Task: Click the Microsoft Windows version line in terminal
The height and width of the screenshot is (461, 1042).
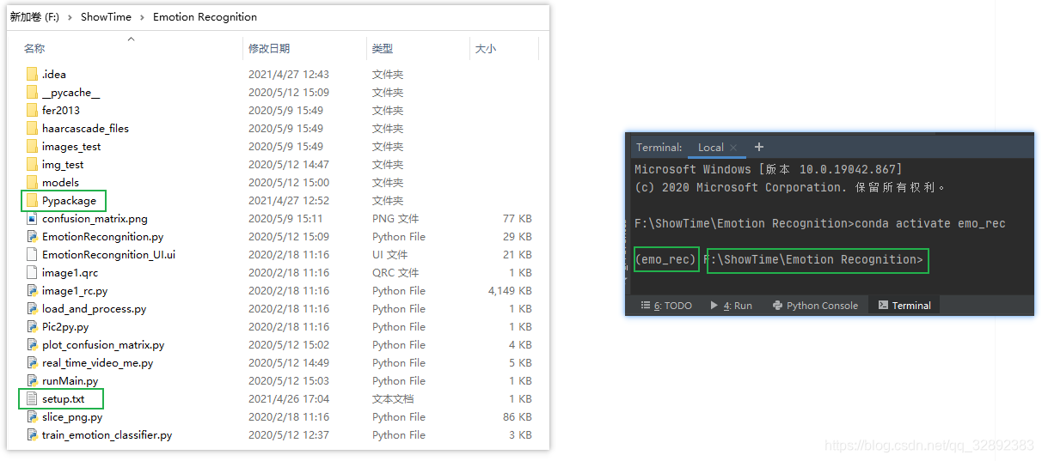Action: tap(769, 170)
